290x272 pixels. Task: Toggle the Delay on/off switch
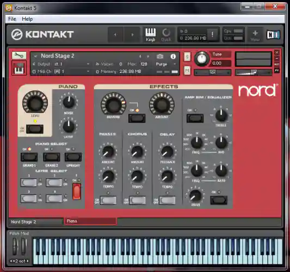(167, 200)
